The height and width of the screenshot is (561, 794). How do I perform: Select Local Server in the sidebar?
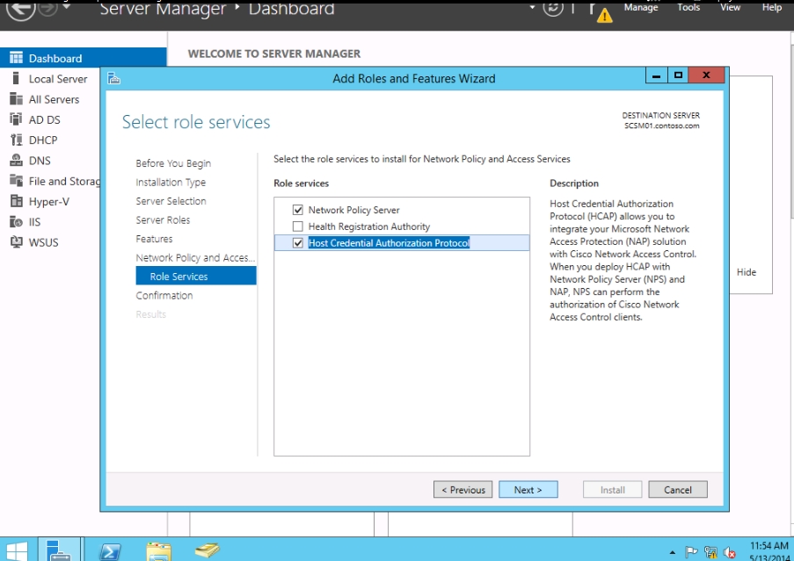(x=58, y=79)
